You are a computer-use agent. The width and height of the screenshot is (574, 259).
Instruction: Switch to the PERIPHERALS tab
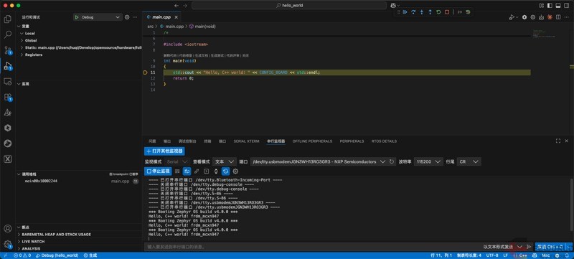click(x=352, y=141)
